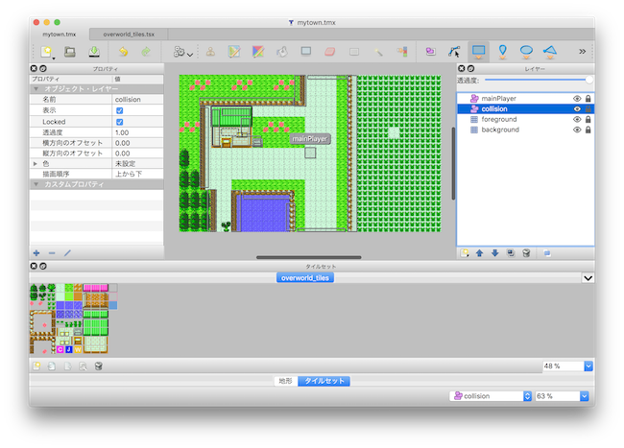624x448 pixels.
Task: Save the map with Save icon
Action: (94, 52)
